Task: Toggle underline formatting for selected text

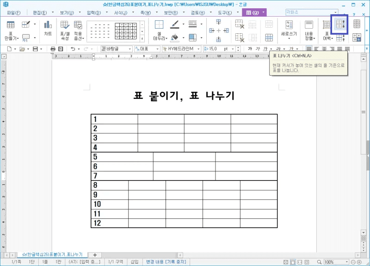Action: point(265,48)
